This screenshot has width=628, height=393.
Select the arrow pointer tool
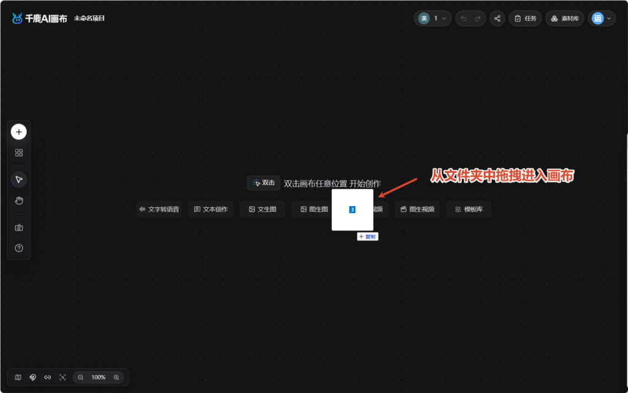pyautogui.click(x=19, y=179)
